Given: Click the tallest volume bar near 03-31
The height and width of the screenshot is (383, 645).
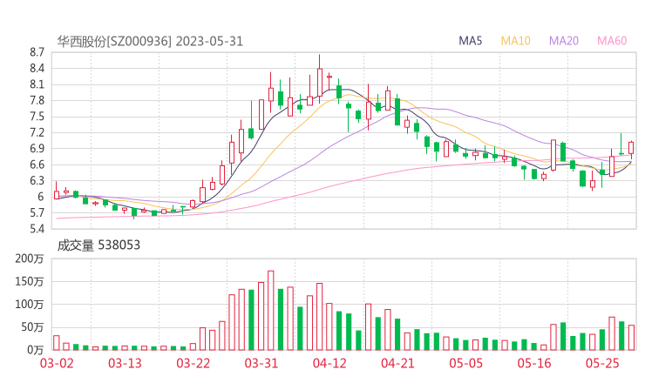Looking at the screenshot, I should [x=271, y=310].
